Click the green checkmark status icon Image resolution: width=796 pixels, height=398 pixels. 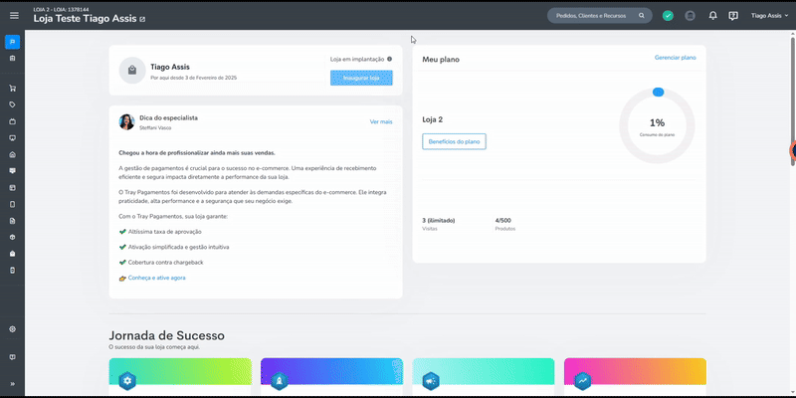click(x=668, y=16)
